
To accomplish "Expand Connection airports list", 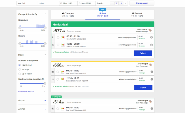I will [x=44, y=91].
